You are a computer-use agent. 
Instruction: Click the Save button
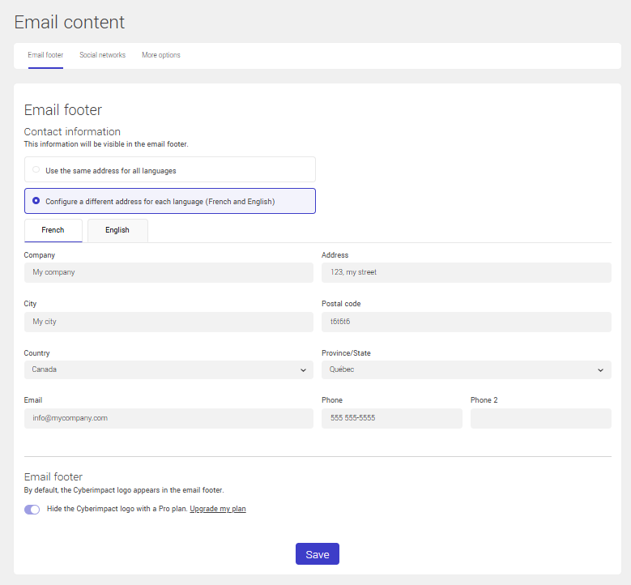(x=318, y=554)
